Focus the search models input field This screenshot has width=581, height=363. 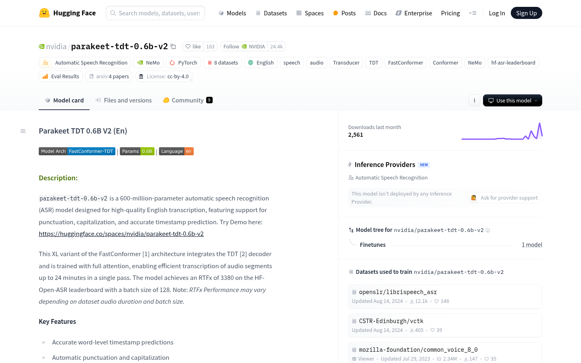click(x=155, y=13)
